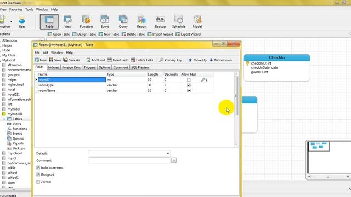Switch to the Triggers tab
Viewport: 351px width, 197px height.
click(x=89, y=67)
